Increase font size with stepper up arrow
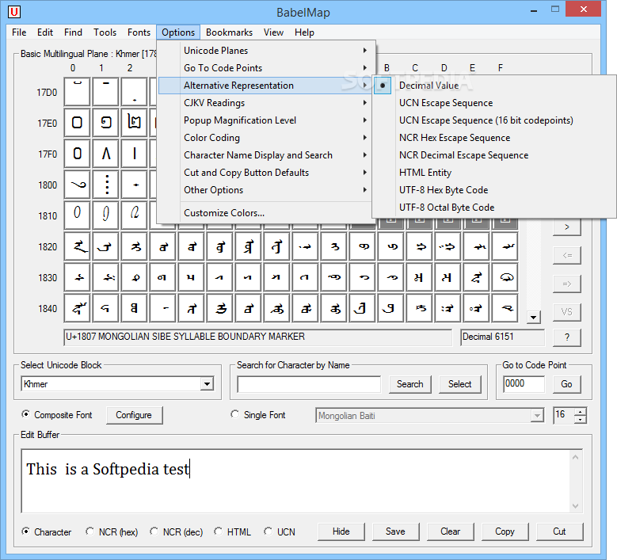This screenshot has width=617, height=560. tap(581, 412)
